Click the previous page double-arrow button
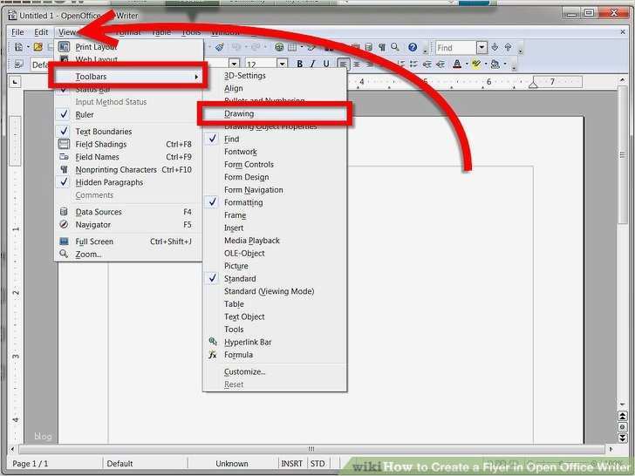This screenshot has width=635, height=476. pos(623,416)
